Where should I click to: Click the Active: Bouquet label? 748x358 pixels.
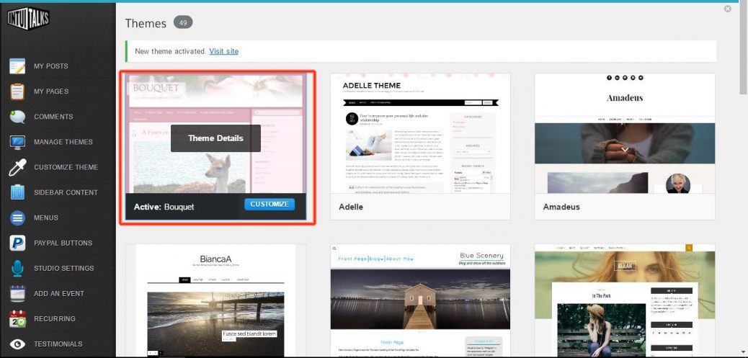(164, 207)
